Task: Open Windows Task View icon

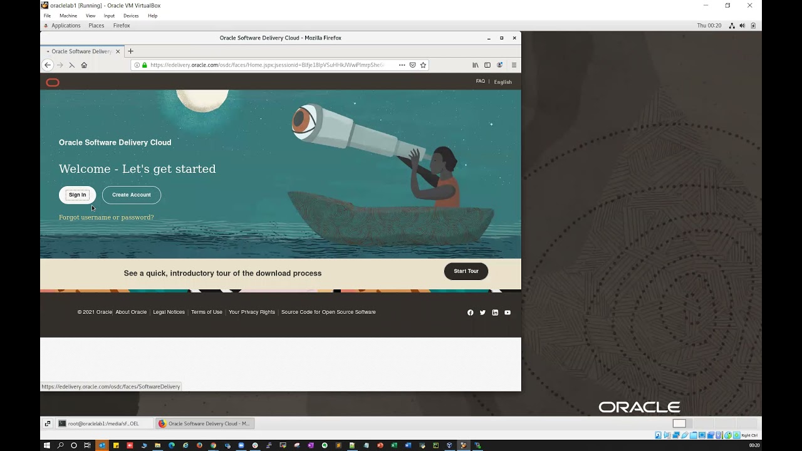Action: click(88, 445)
